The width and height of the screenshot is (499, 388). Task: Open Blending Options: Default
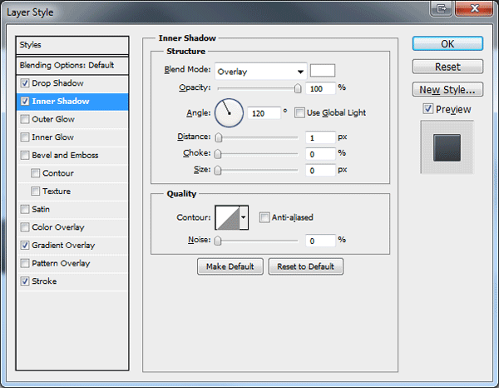pyautogui.click(x=72, y=65)
